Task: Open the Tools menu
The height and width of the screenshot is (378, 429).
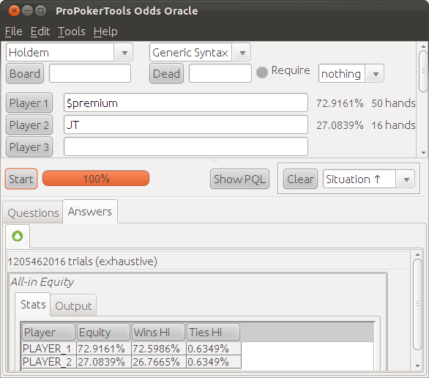Action: (72, 31)
